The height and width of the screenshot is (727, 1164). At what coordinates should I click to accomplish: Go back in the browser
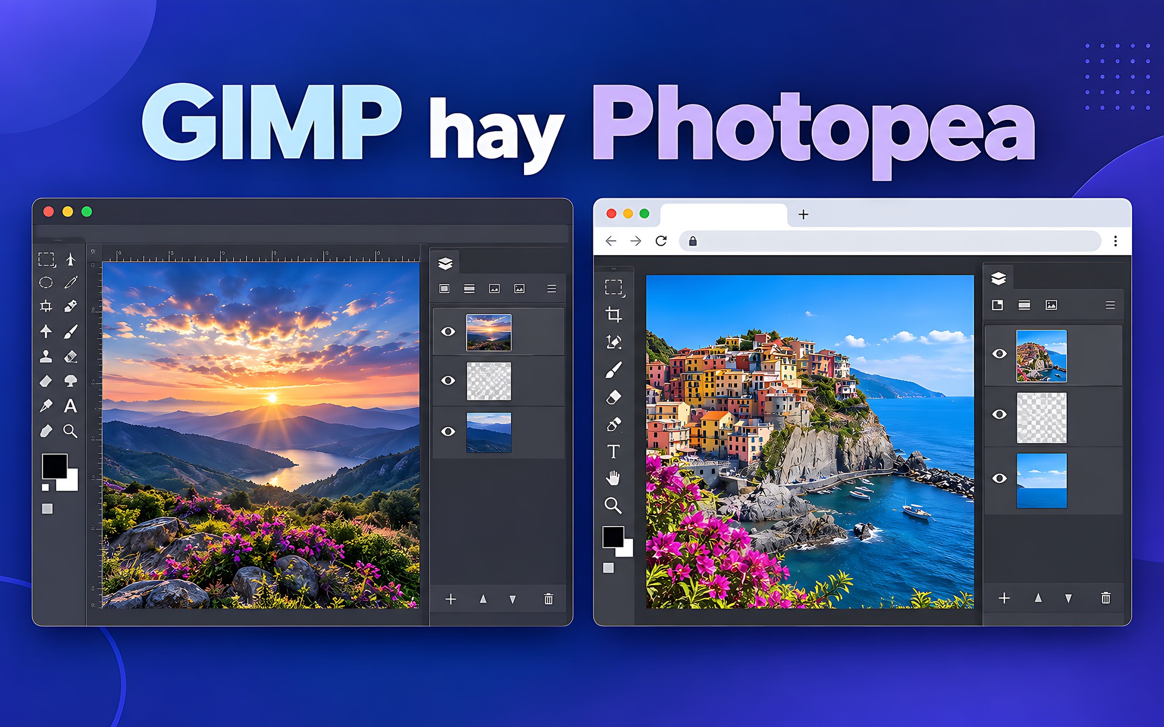tap(611, 241)
